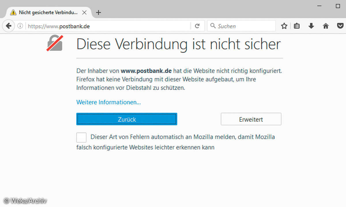Click the crossed-out padlock icon

[55, 43]
